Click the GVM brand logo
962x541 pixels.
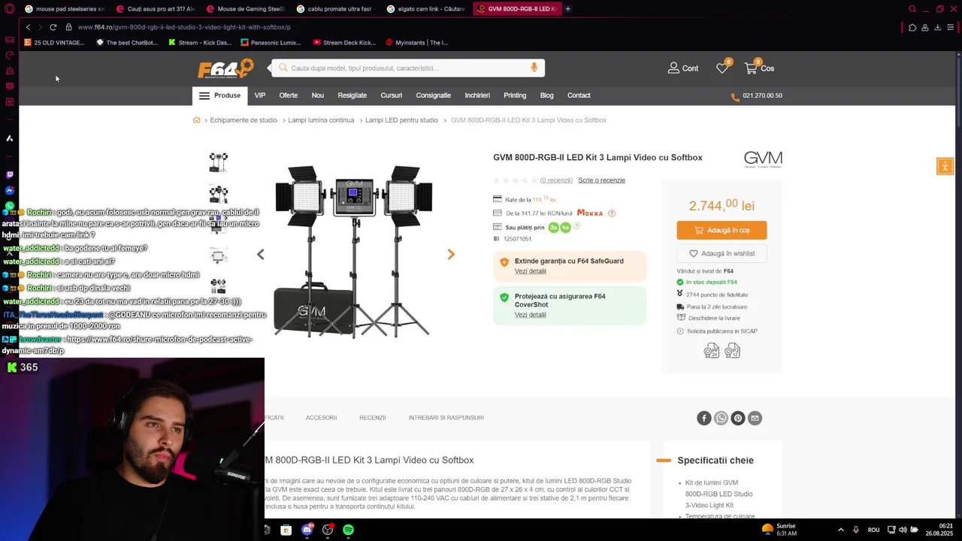tap(763, 159)
